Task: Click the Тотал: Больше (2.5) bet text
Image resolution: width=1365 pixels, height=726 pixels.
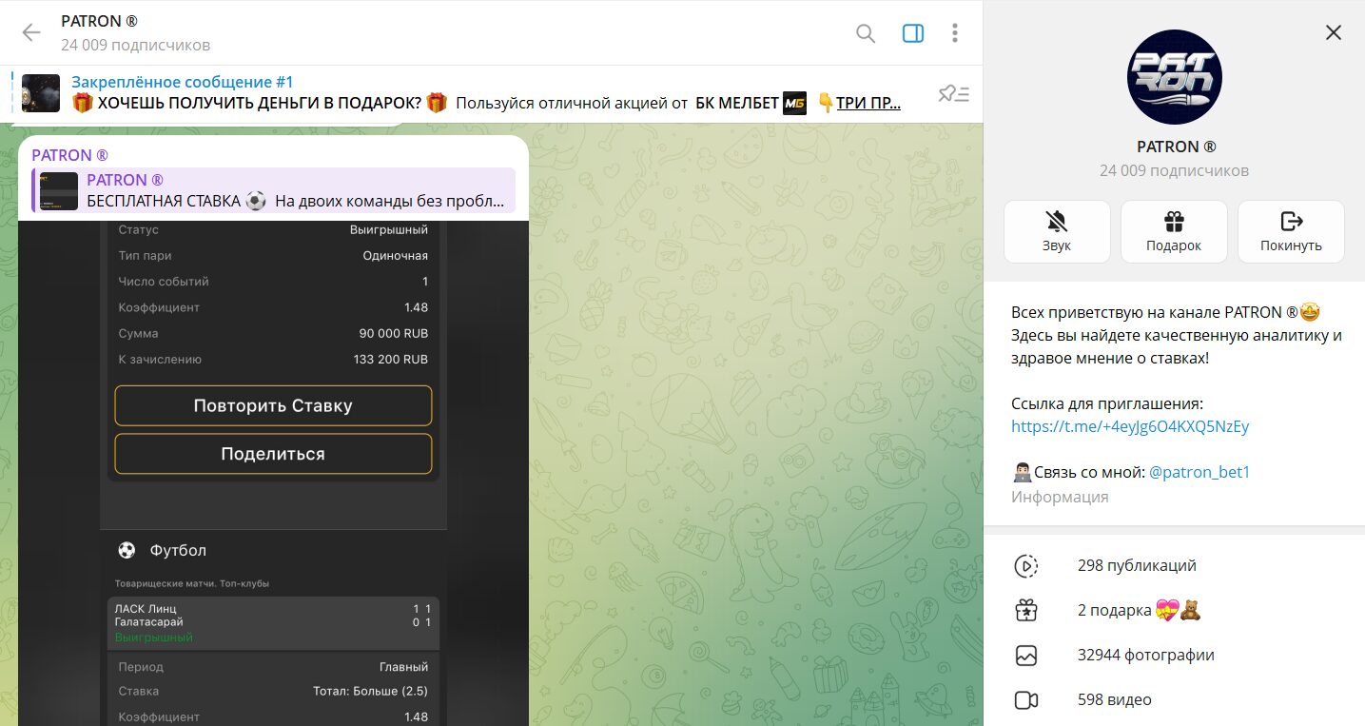Action: (x=370, y=692)
